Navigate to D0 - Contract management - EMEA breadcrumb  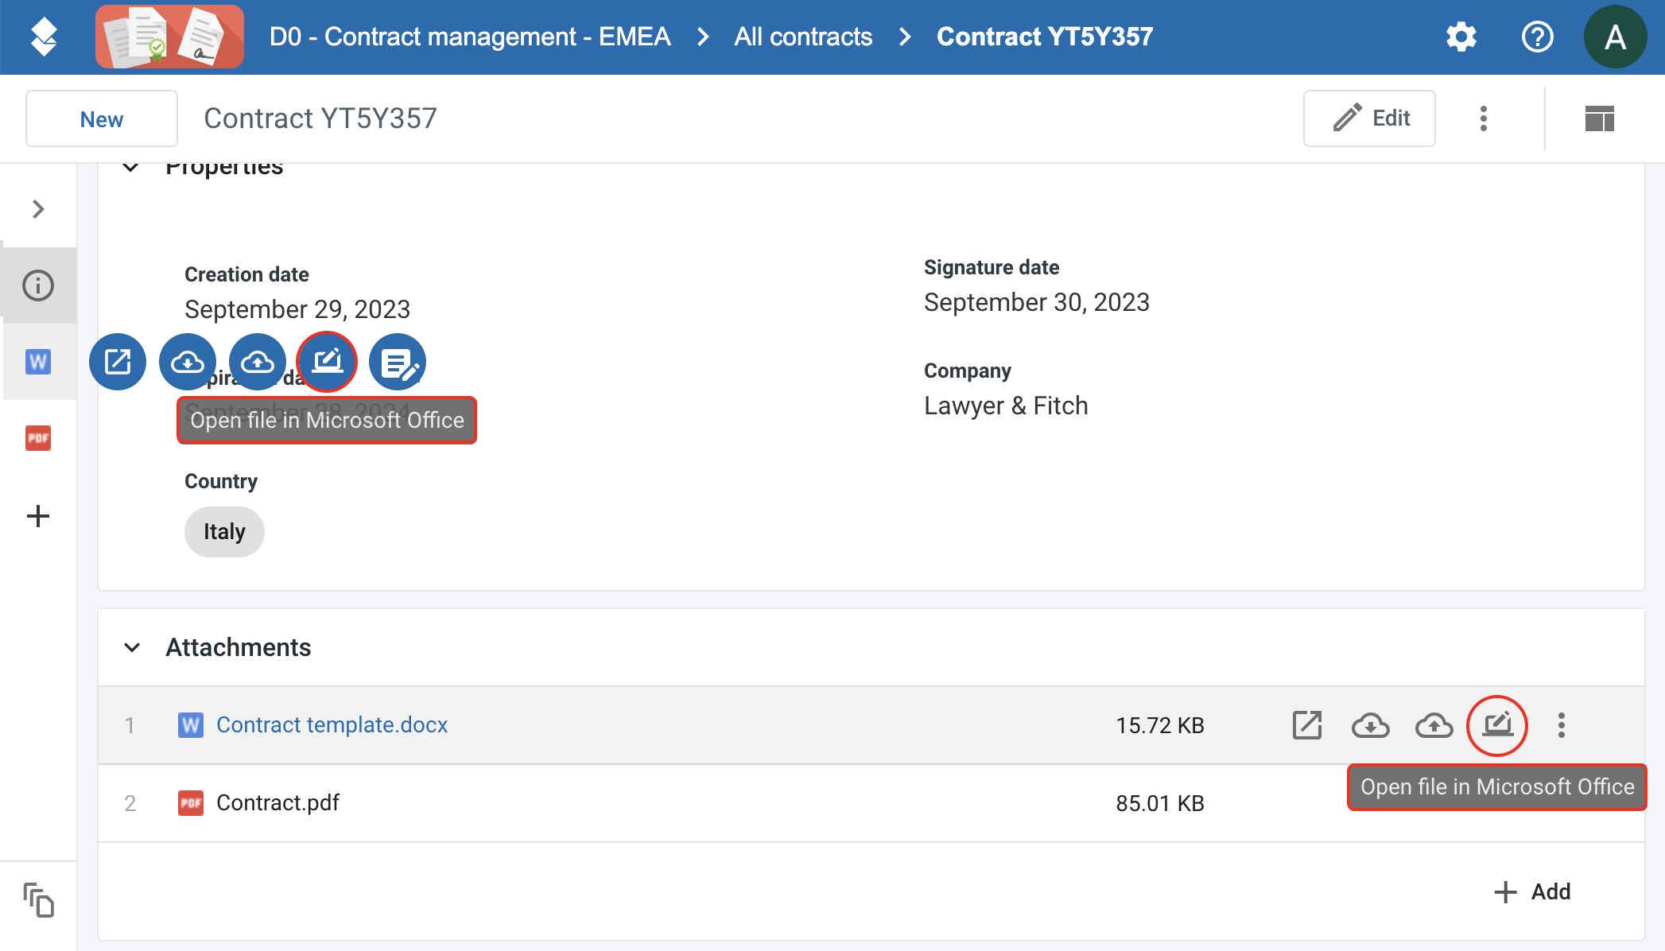pyautogui.click(x=470, y=37)
